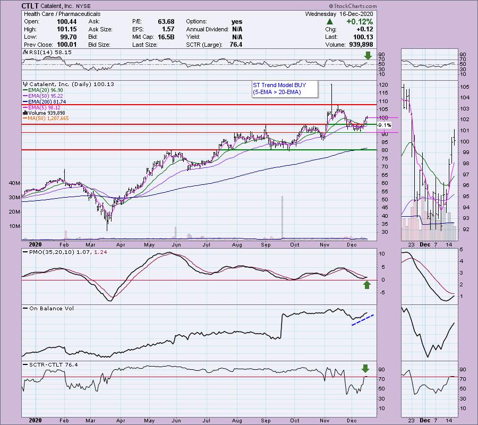This screenshot has height=425, width=478.
Task: Click the +0.12% percent change value
Action: point(360,22)
